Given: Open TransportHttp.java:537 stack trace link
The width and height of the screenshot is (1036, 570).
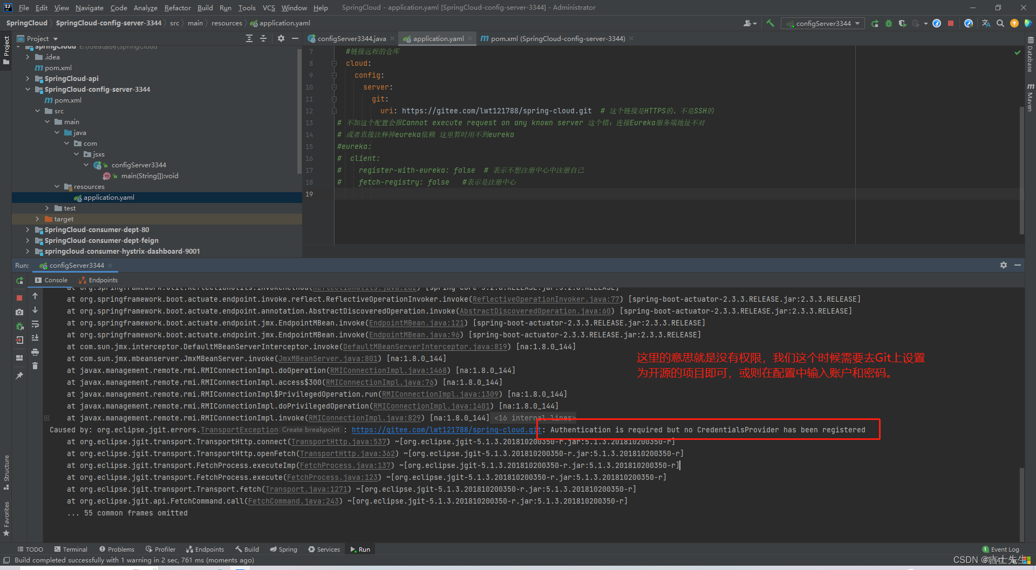Looking at the screenshot, I should click(339, 442).
